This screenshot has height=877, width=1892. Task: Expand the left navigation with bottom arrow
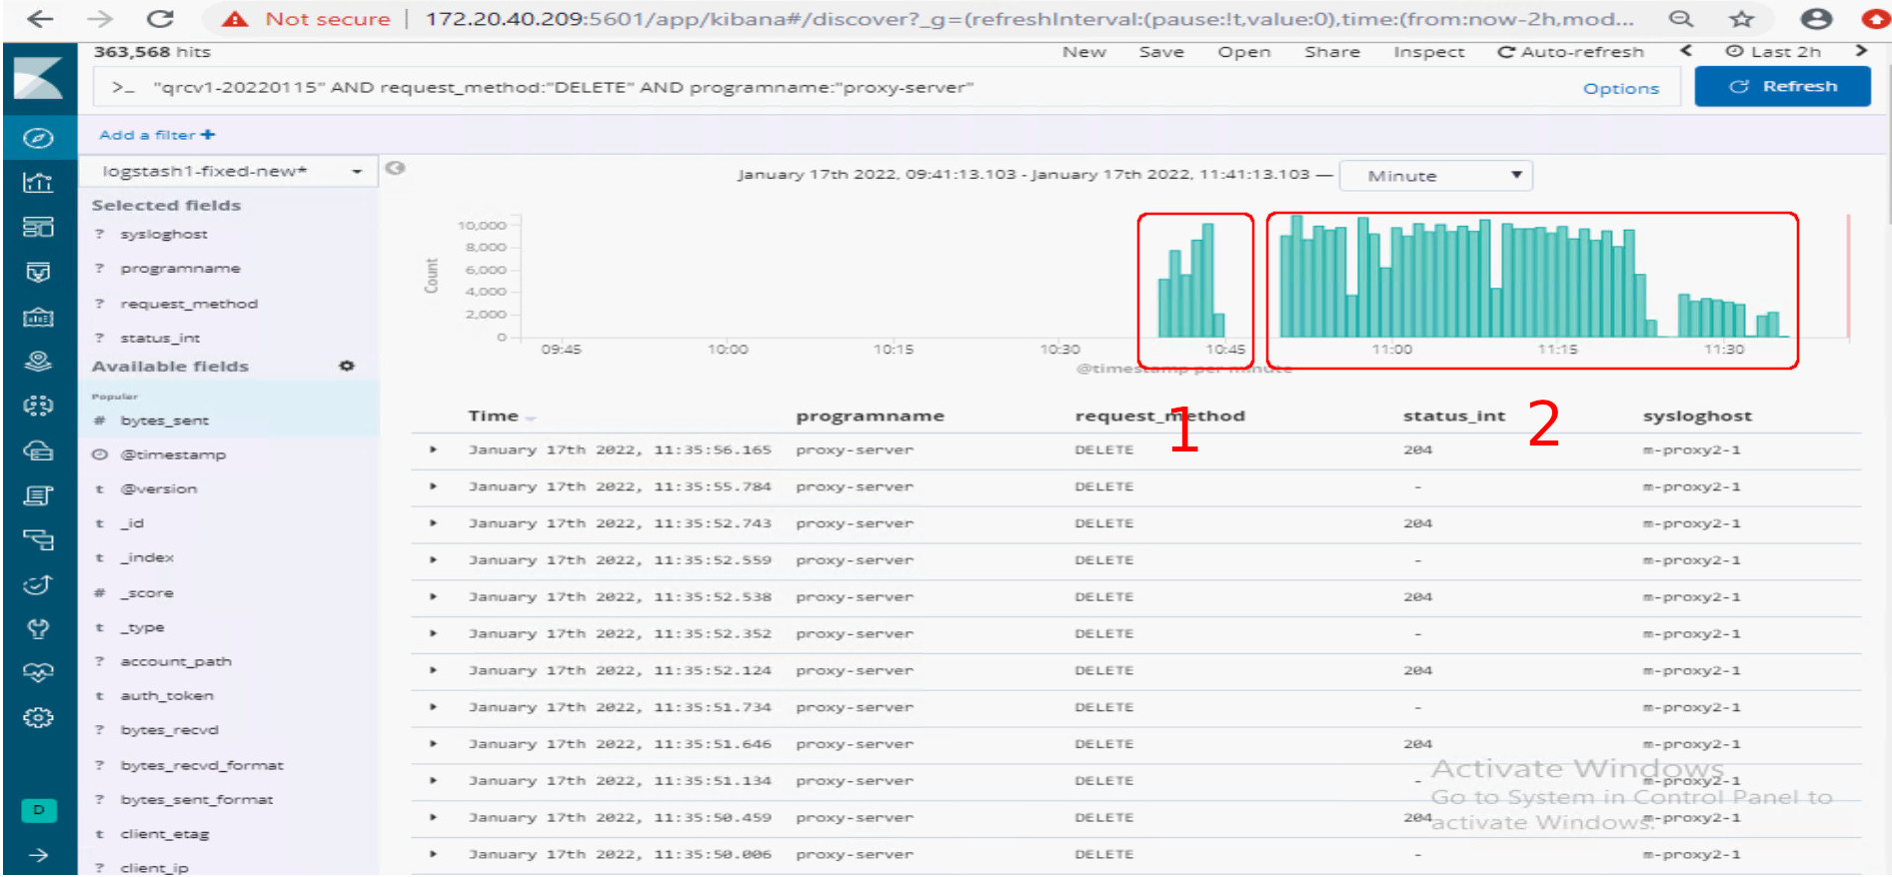coord(38,855)
